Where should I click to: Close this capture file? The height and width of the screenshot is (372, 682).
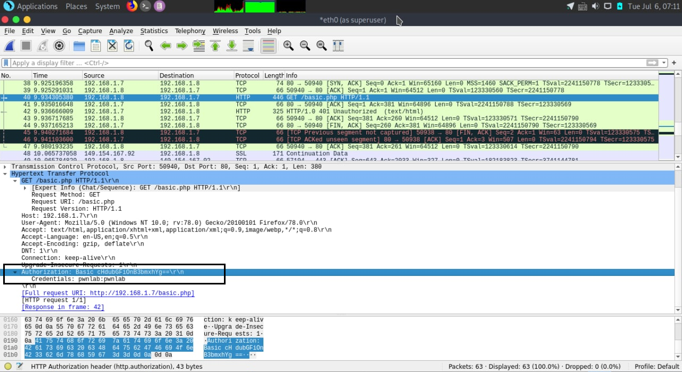pos(112,46)
